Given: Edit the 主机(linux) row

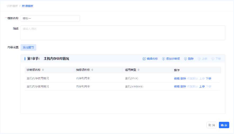Looking at the screenshot, I should coord(176,79).
